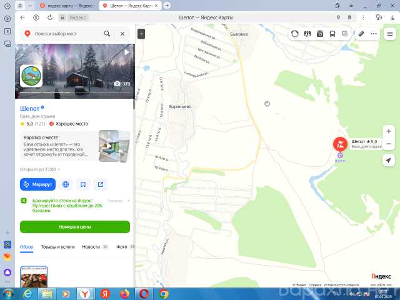The height and width of the screenshot is (300, 400).
Task: Open Opera from the taskbar
Action: tap(144, 294)
